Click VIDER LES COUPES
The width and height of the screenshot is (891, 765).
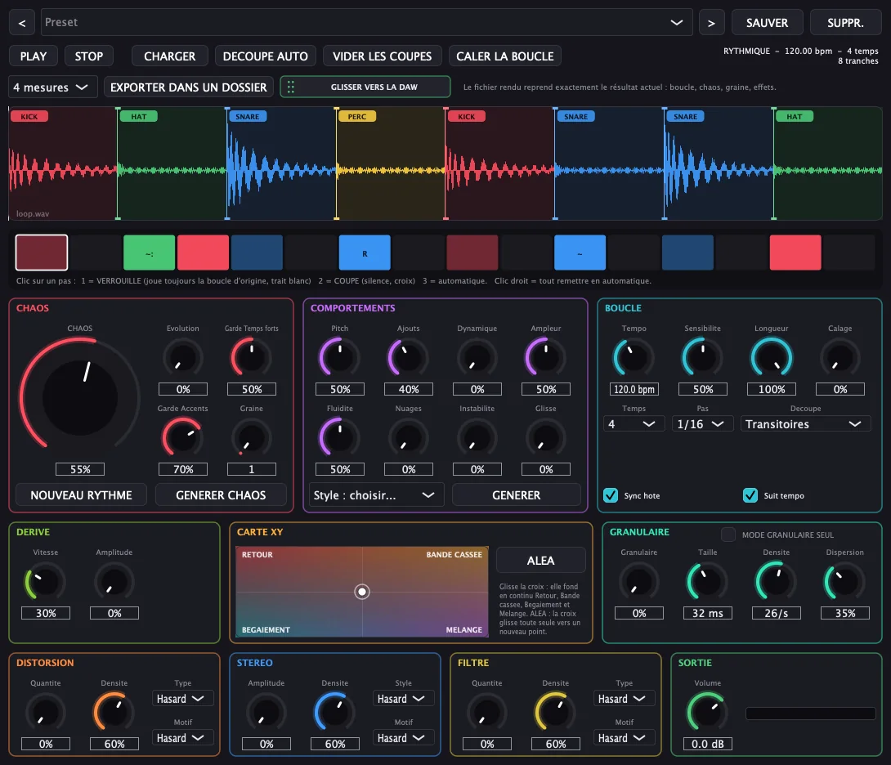383,56
